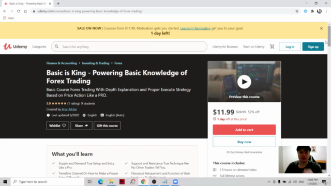Click Add to cart
The height and width of the screenshot is (186, 331).
click(x=244, y=130)
